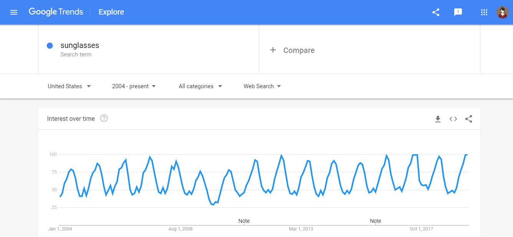Click the account profile avatar
This screenshot has width=513, height=237.
(502, 12)
